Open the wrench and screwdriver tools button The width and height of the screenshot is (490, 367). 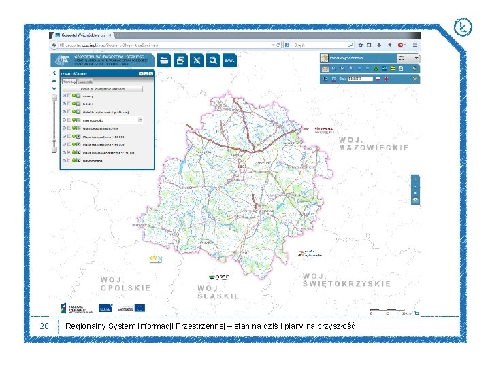pos(197,60)
